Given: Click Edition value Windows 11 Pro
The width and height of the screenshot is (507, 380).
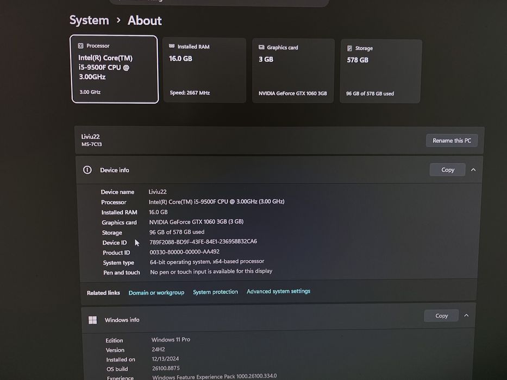Looking at the screenshot, I should pos(171,340).
